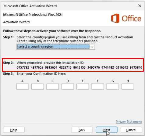
Task: Click Confirmation ID field B
Action: 37,87
